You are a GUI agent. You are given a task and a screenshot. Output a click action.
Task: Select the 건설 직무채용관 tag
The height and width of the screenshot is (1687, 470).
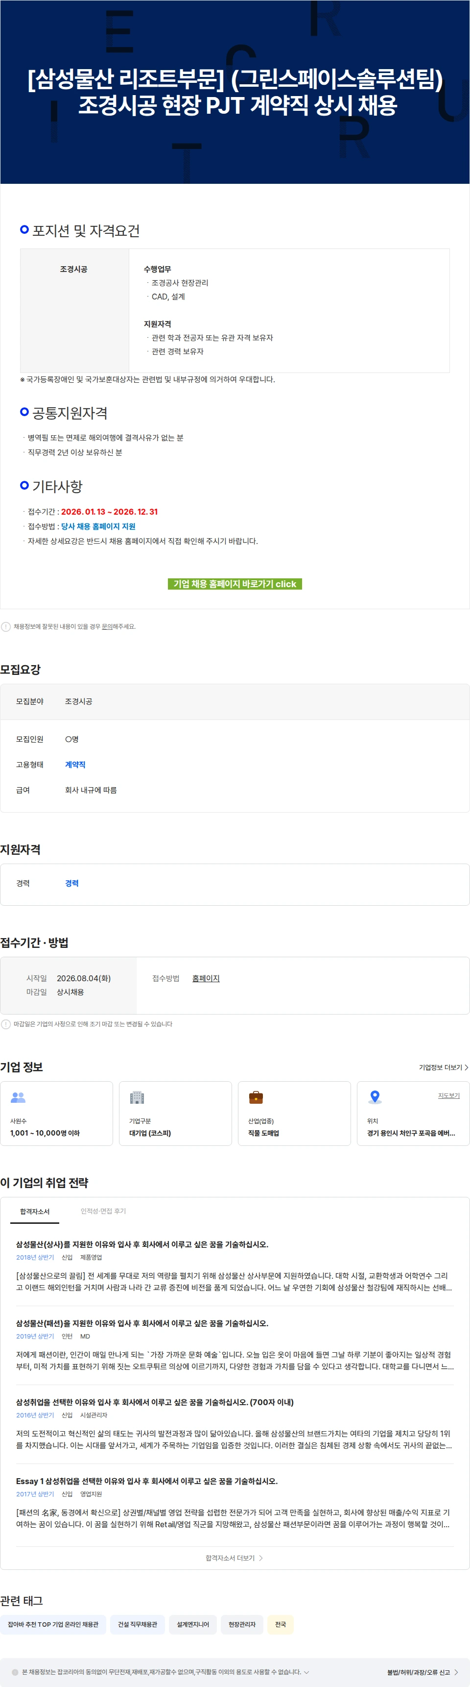138,1624
